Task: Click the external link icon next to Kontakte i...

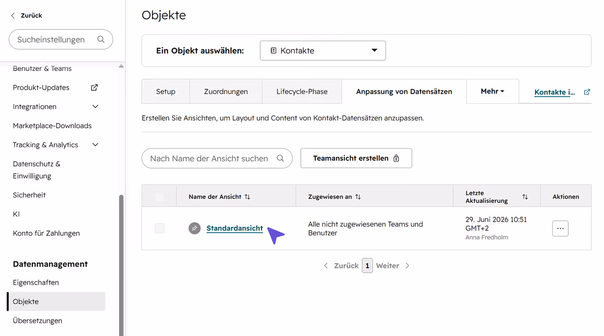Action: click(x=587, y=92)
